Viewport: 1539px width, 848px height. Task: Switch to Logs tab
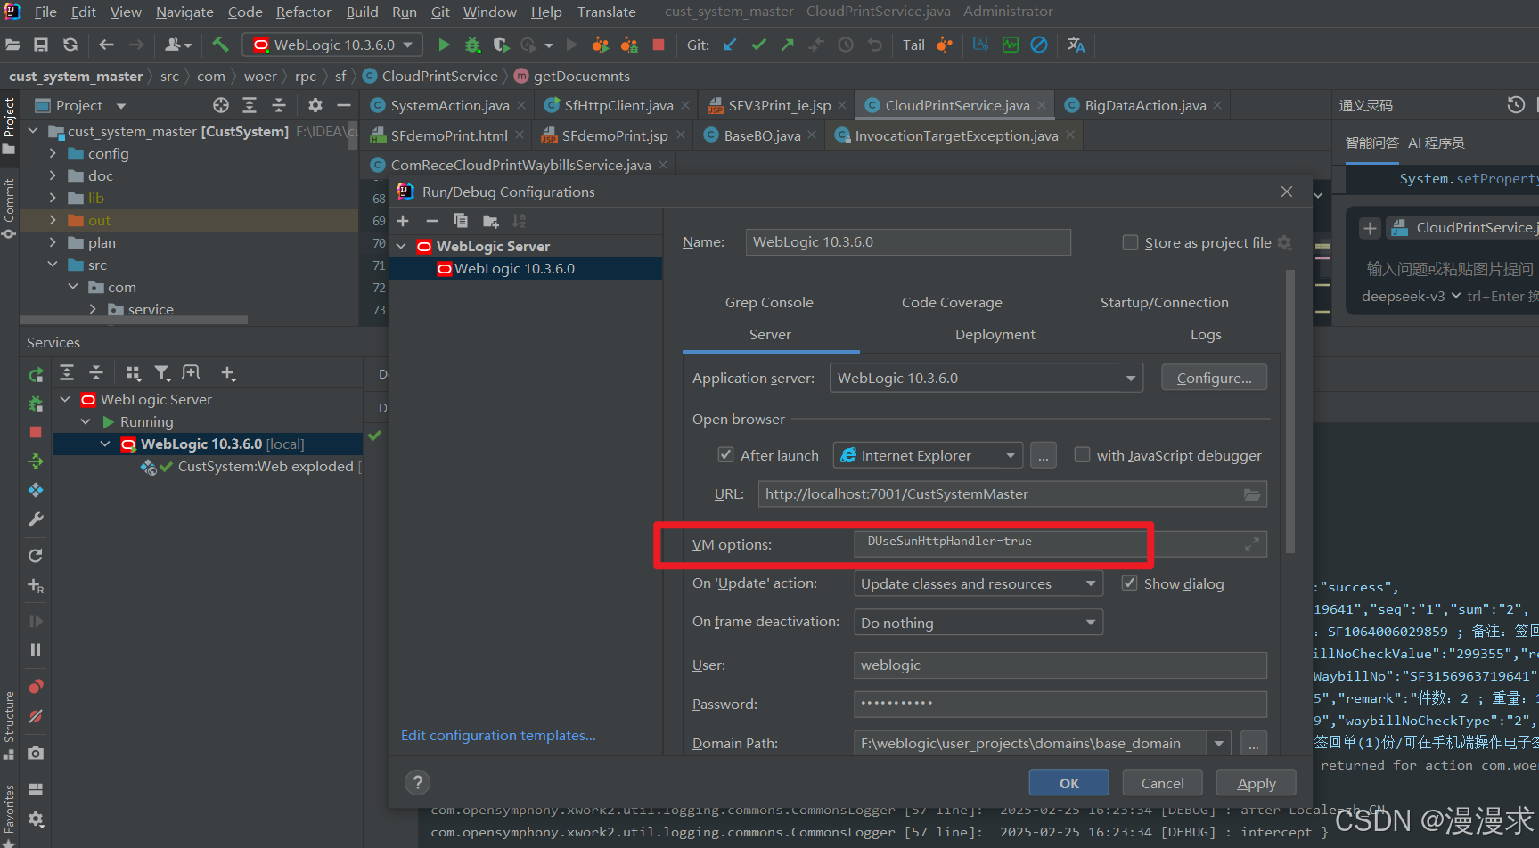(x=1206, y=334)
